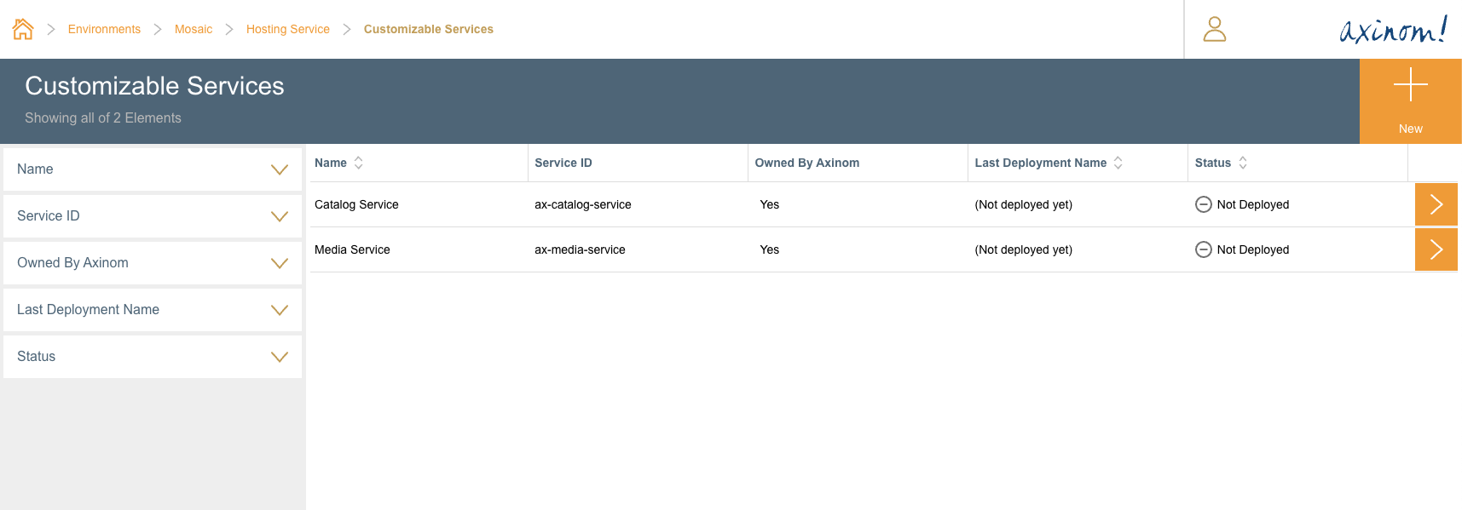Open Catalog Service details arrow
Image resolution: width=1462 pixels, height=510 pixels.
(x=1436, y=204)
